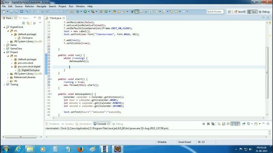Click the Run Last Tool external tools icon
273x153 pixels.
pos(93,11)
